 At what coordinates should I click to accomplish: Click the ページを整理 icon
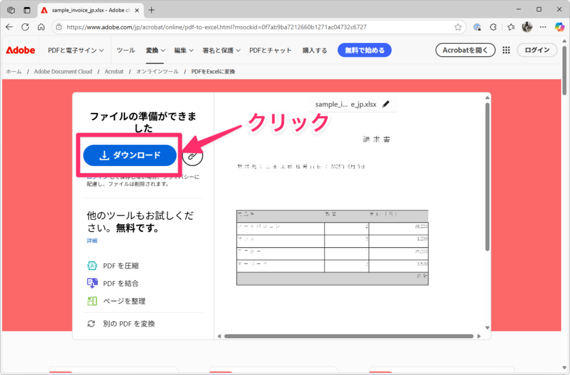tap(92, 301)
